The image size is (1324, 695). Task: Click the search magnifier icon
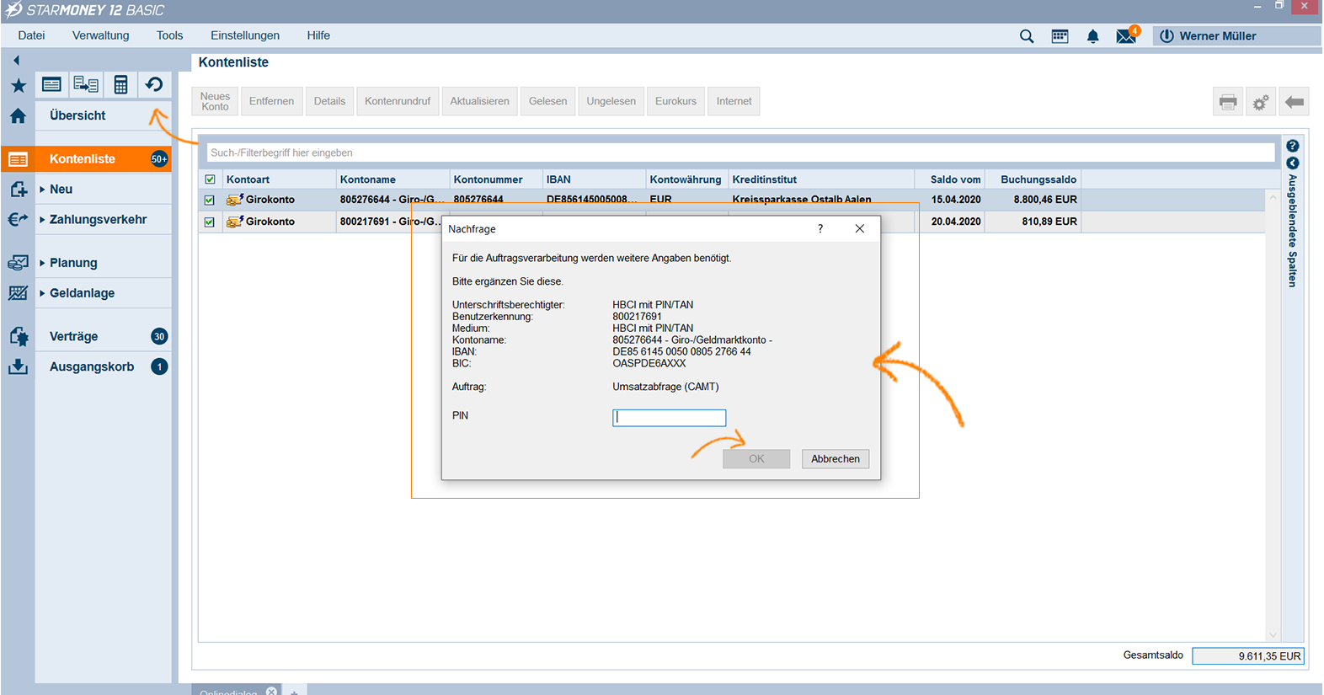tap(1026, 36)
